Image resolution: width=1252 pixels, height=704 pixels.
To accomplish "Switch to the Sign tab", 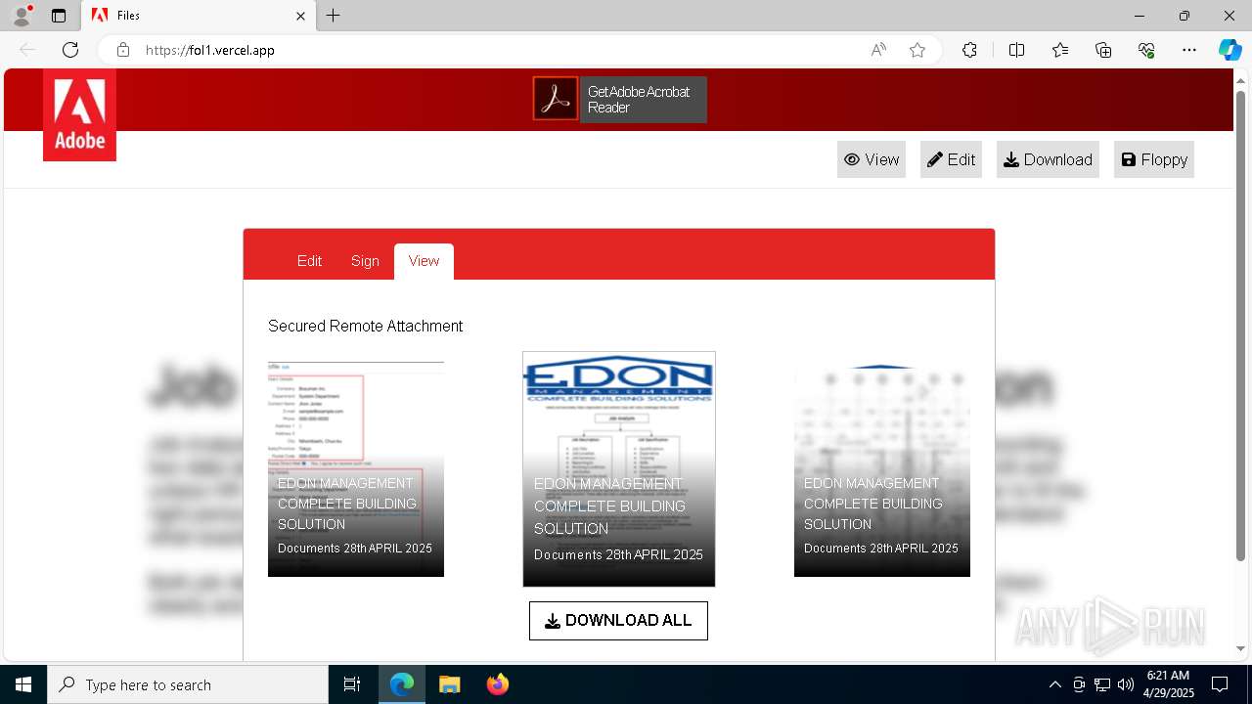I will 365,261.
